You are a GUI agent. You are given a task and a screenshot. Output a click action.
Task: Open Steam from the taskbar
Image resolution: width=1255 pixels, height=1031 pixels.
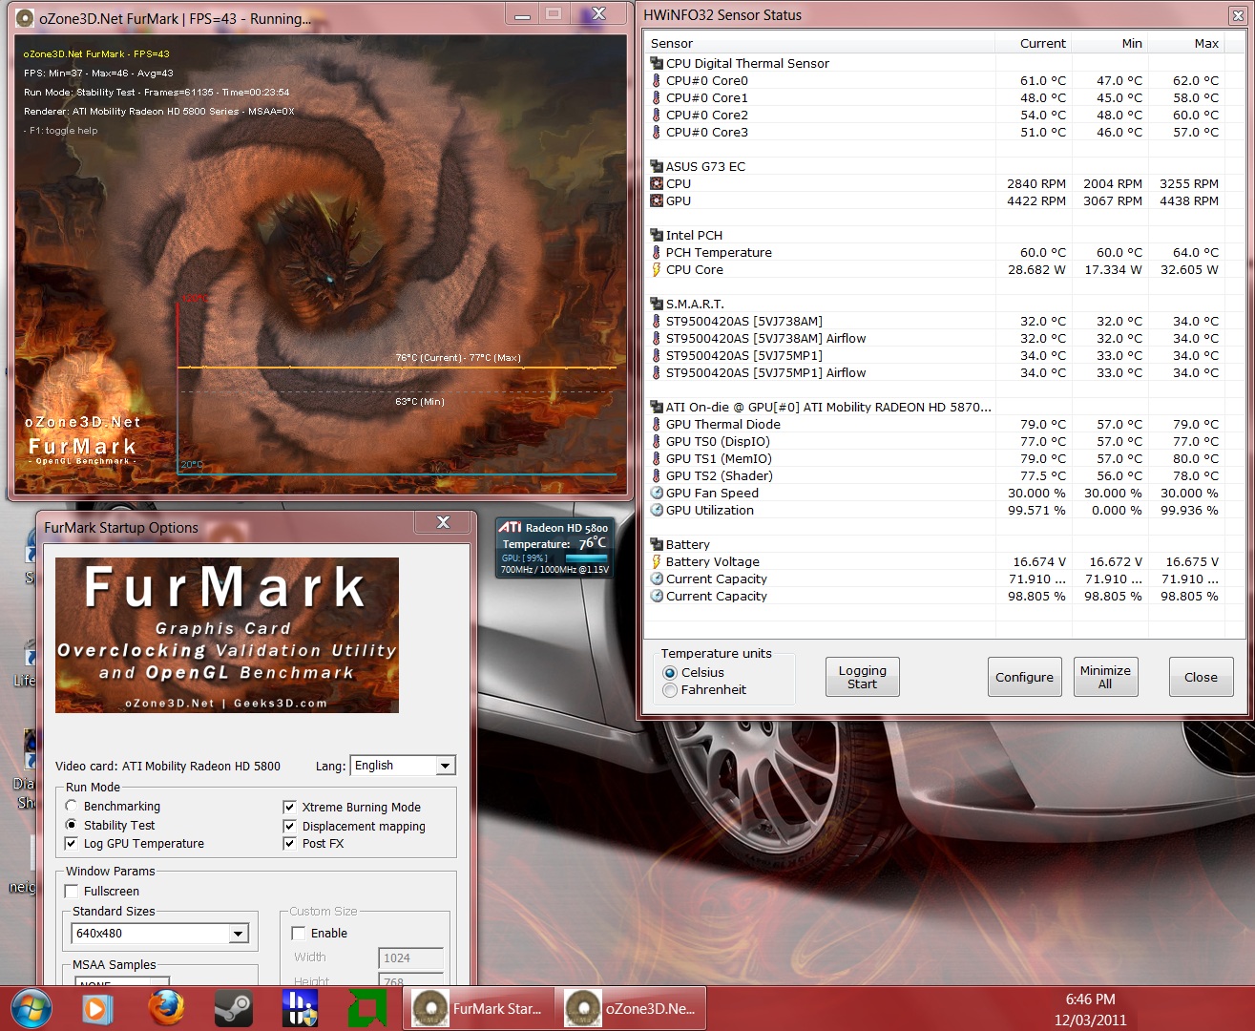pos(233,1009)
